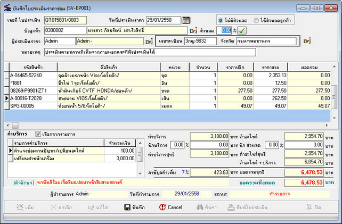Click the customer code field 0300002
This screenshot has width=342, height=224.
coord(65,30)
